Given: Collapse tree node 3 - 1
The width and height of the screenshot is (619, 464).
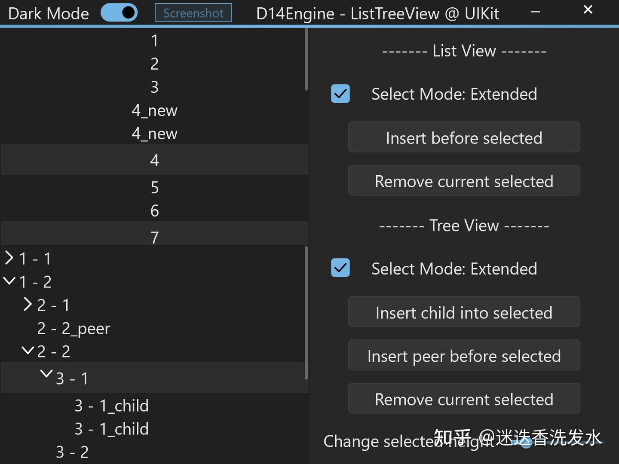Looking at the screenshot, I should coord(46,373).
